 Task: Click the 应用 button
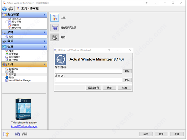click(x=177, y=134)
